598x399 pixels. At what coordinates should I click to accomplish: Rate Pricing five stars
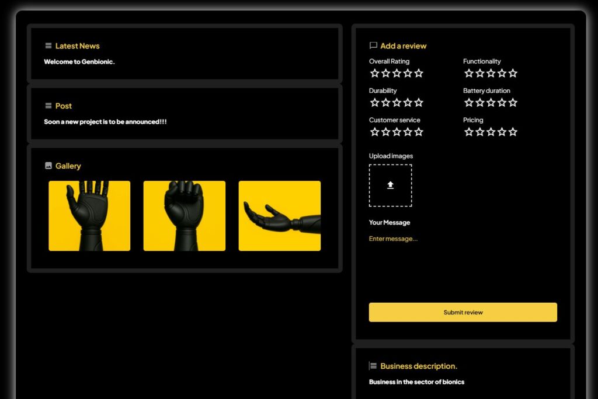[513, 132]
